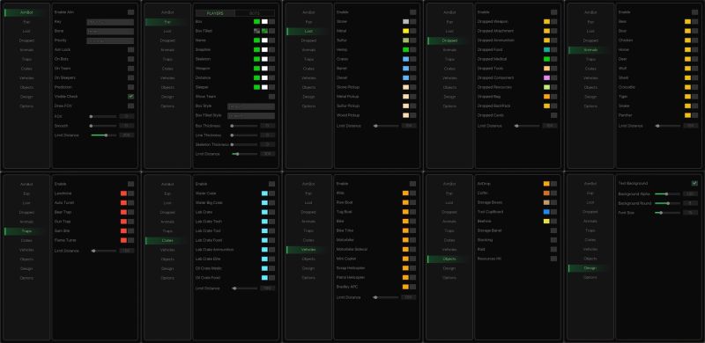Toggle the Enable checkbox in Traps panel
This screenshot has width=705, height=343.
point(130,184)
